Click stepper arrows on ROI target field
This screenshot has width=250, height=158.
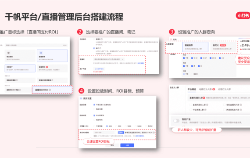tap(115, 133)
